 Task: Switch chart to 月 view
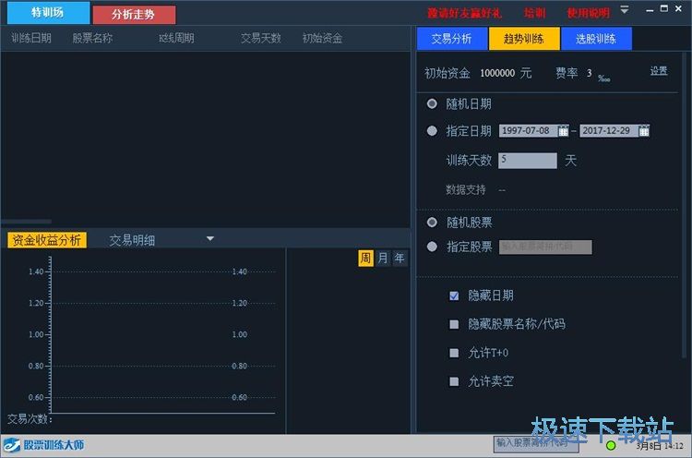pos(383,258)
